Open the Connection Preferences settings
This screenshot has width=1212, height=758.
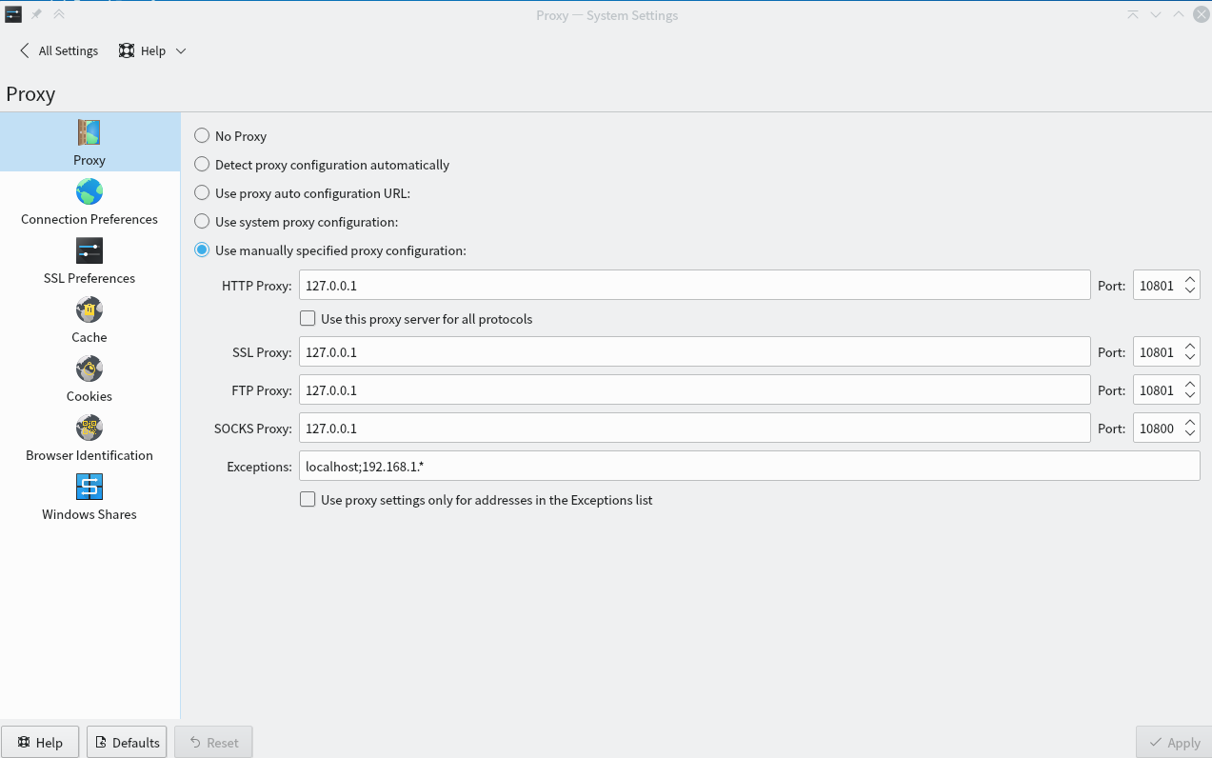(89, 202)
